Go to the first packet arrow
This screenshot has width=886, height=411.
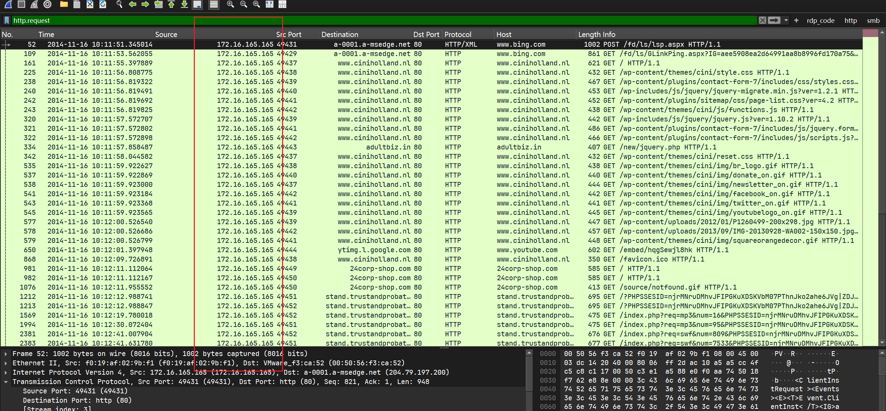171,4
